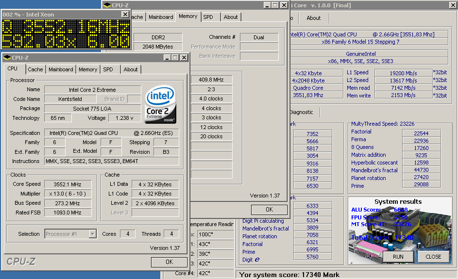
Task: Open the Mainboard tab in front CPU-Z
Action: (61, 69)
